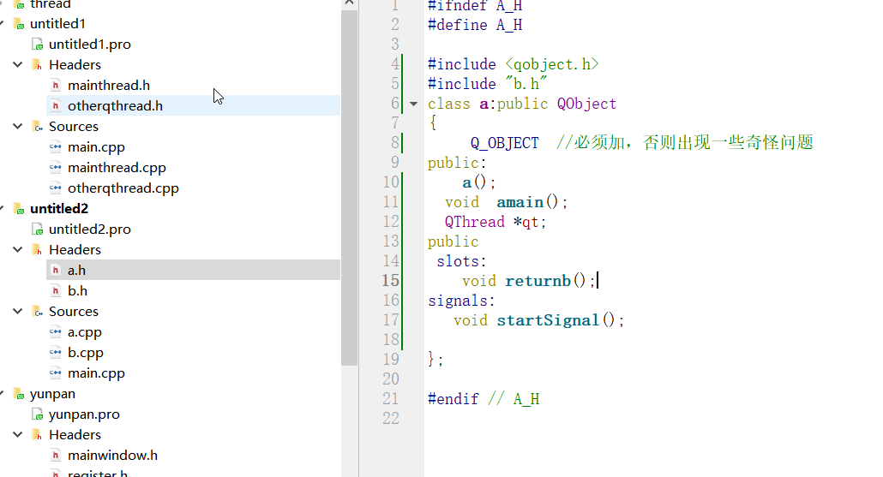Click the untitled1 Headers folder icon

click(37, 65)
